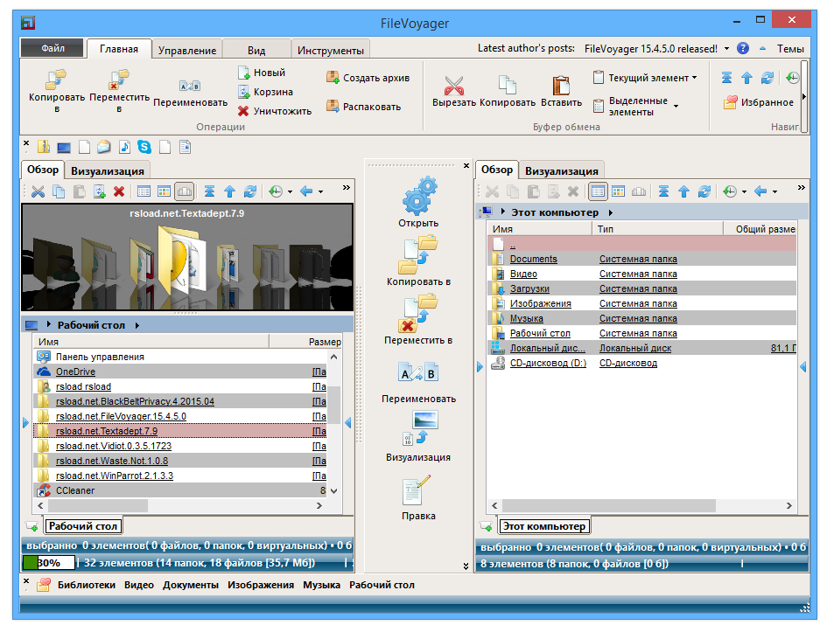The image size is (827, 632).
Task: Create new item with 'Новый'
Action: [262, 73]
